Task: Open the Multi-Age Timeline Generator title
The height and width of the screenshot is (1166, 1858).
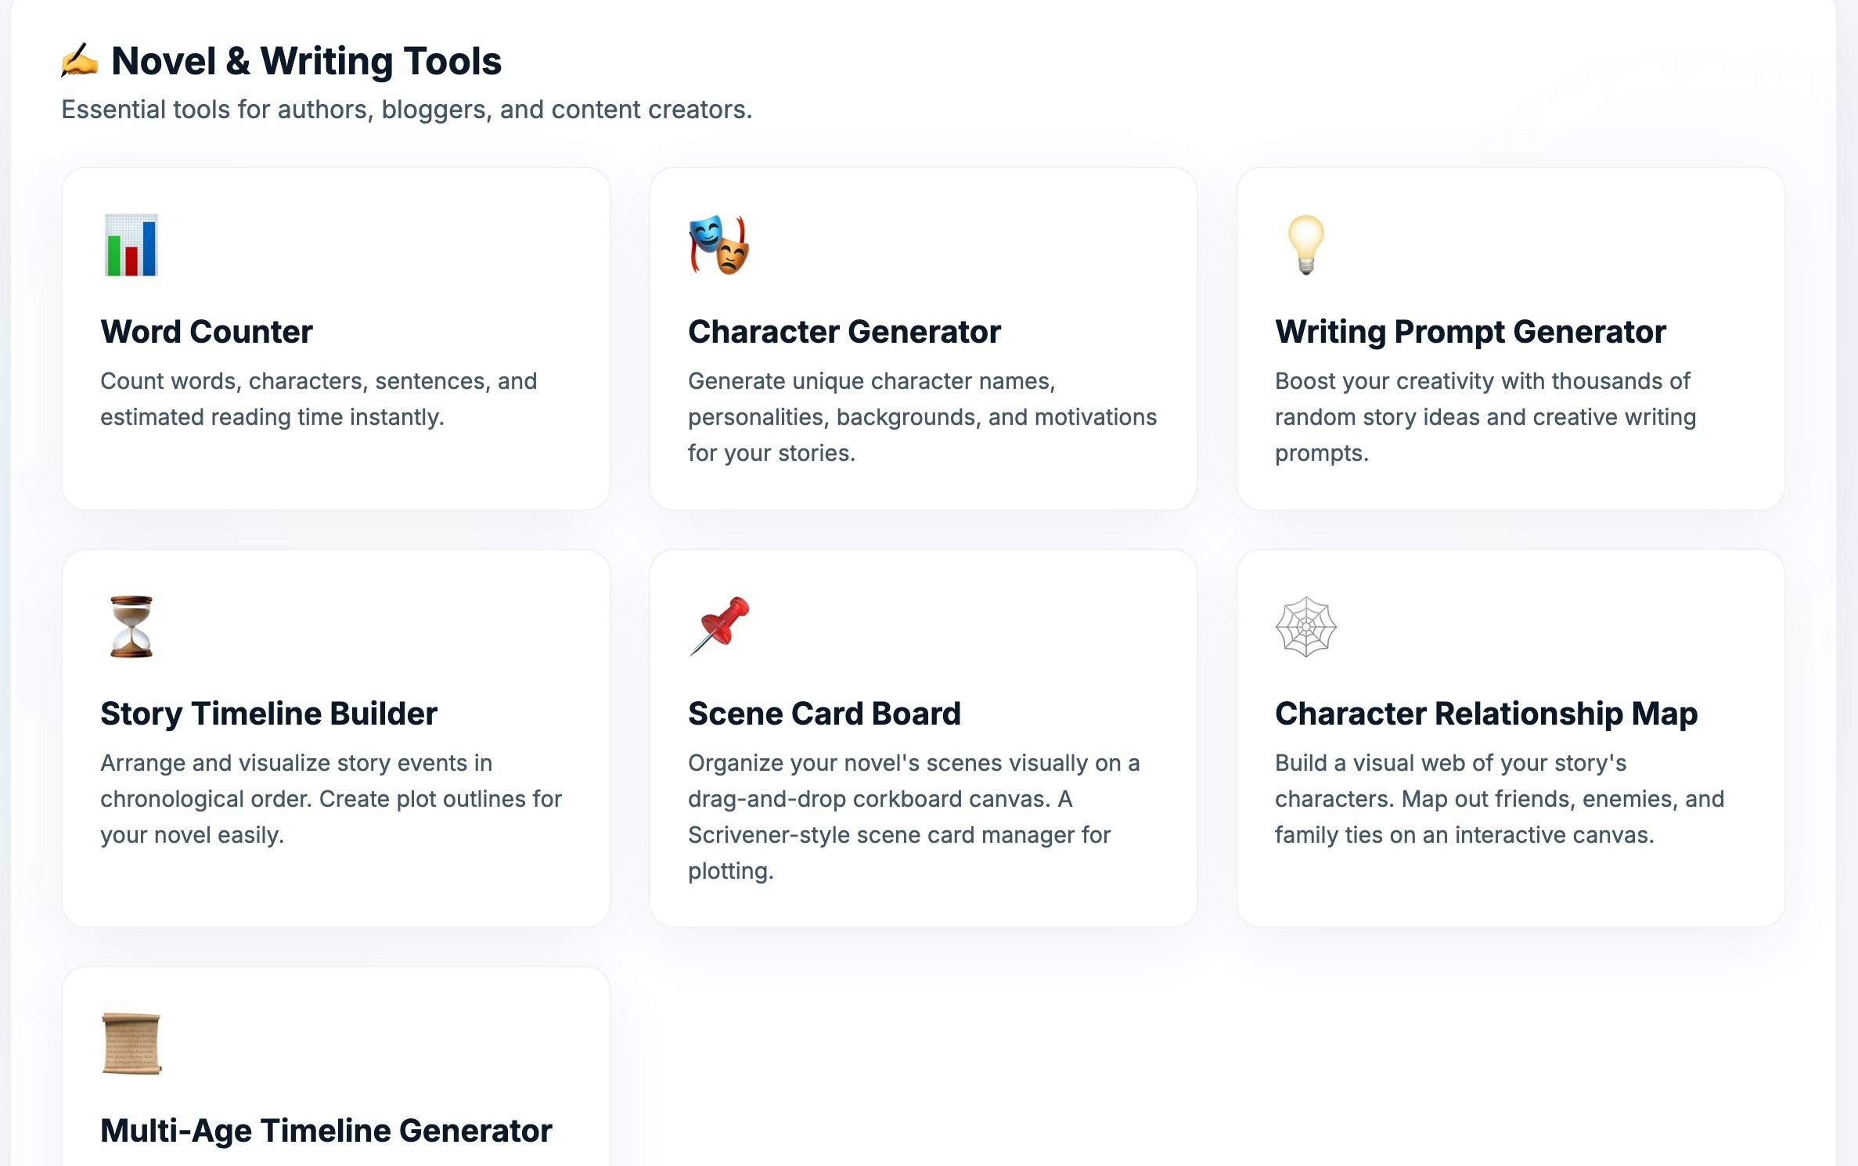Action: coord(326,1131)
